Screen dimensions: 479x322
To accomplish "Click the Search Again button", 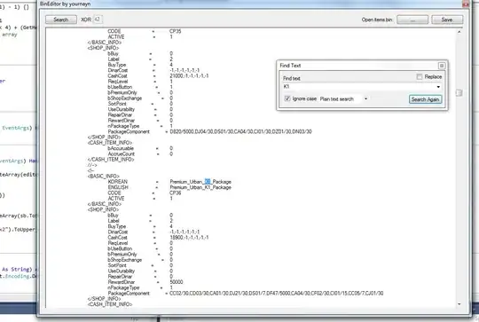I will (425, 99).
